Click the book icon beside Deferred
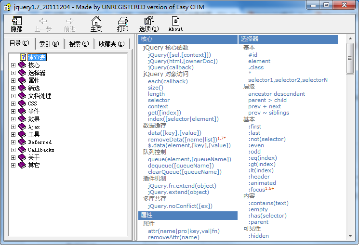This screenshot has width=359, height=245. [22, 142]
